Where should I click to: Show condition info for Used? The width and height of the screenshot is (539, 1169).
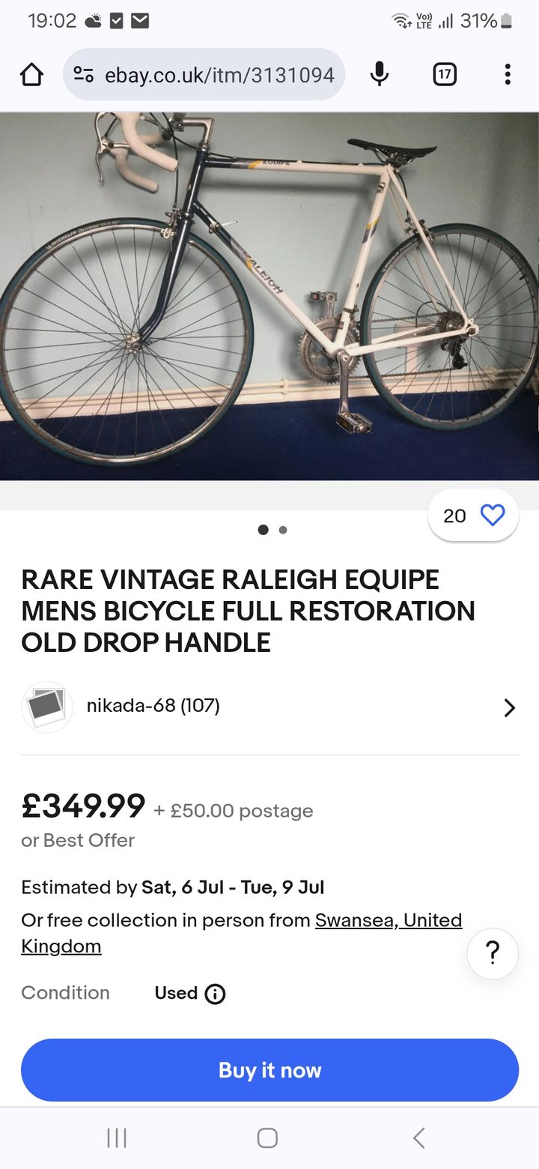(x=215, y=994)
